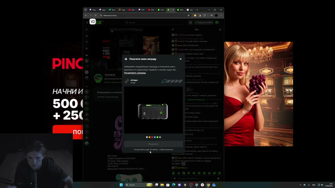Open the Windows Start menu

pyautogui.click(x=121, y=185)
